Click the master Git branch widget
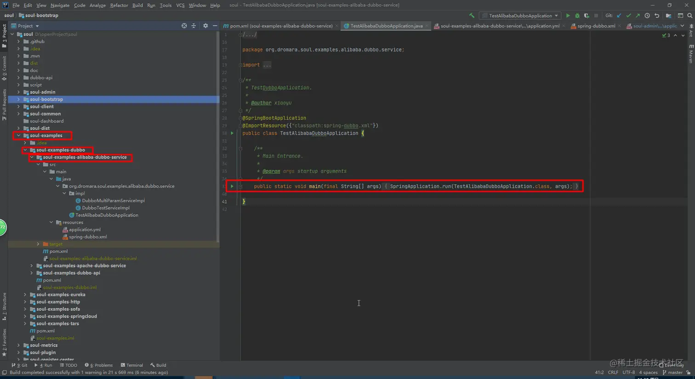The width and height of the screenshot is (695, 379). point(672,373)
